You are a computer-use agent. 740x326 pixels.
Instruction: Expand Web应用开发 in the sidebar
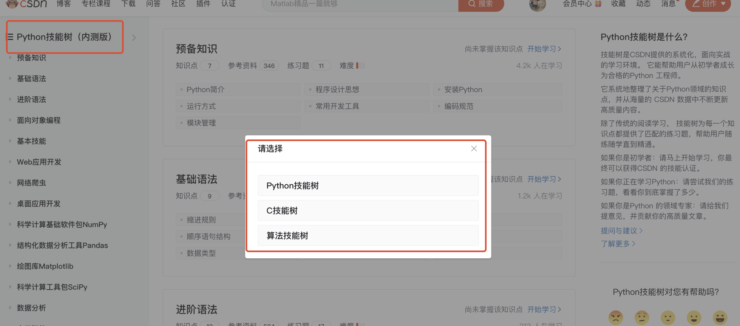(x=10, y=162)
